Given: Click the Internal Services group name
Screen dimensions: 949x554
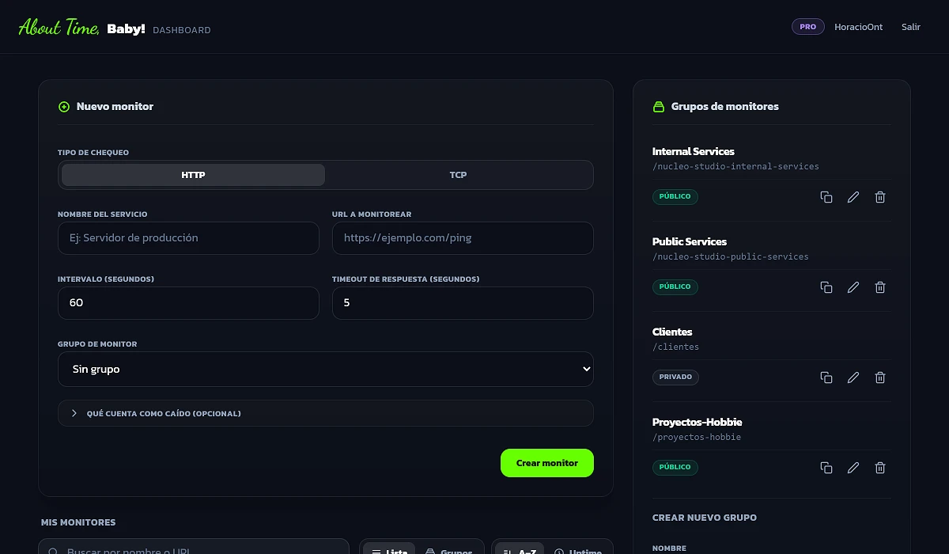Looking at the screenshot, I should (694, 151).
